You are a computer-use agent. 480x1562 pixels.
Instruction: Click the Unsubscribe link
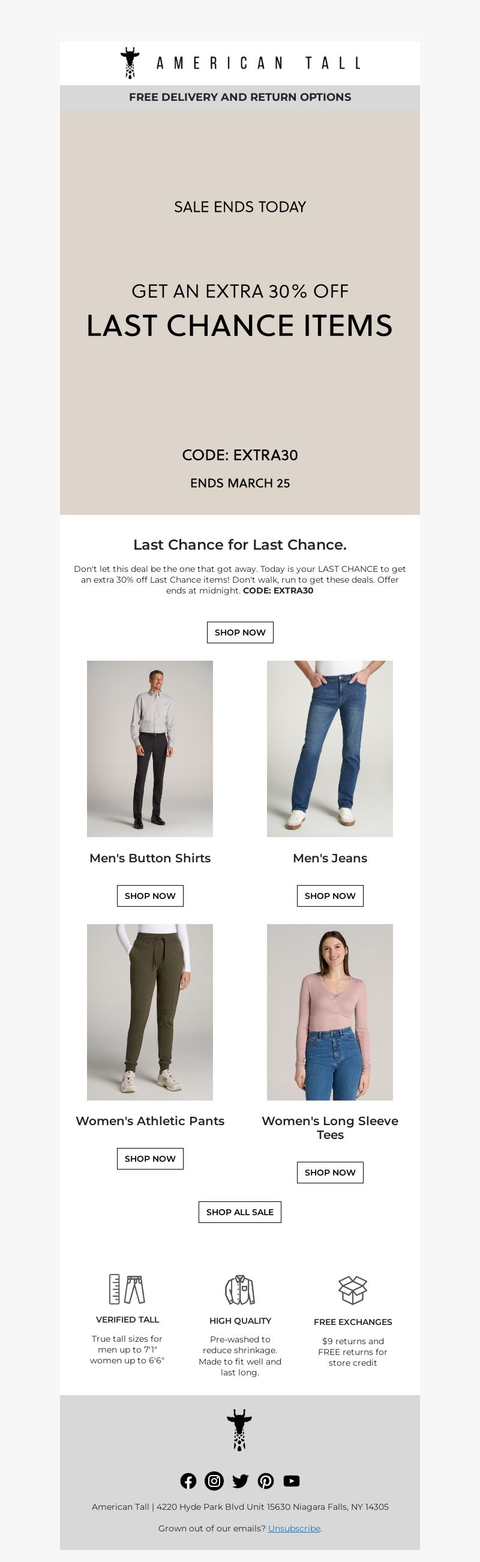tap(294, 1528)
